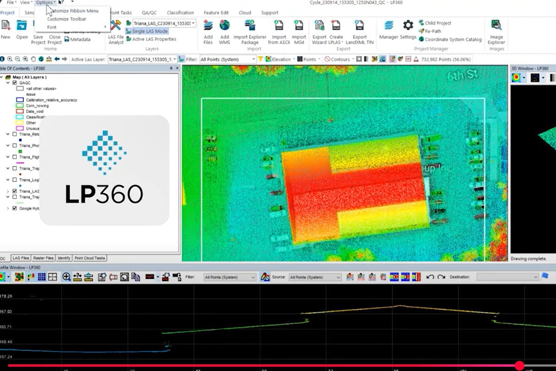Screen dimensions: 556x371
Task: Open the View menu
Action: pyautogui.click(x=26, y=3)
